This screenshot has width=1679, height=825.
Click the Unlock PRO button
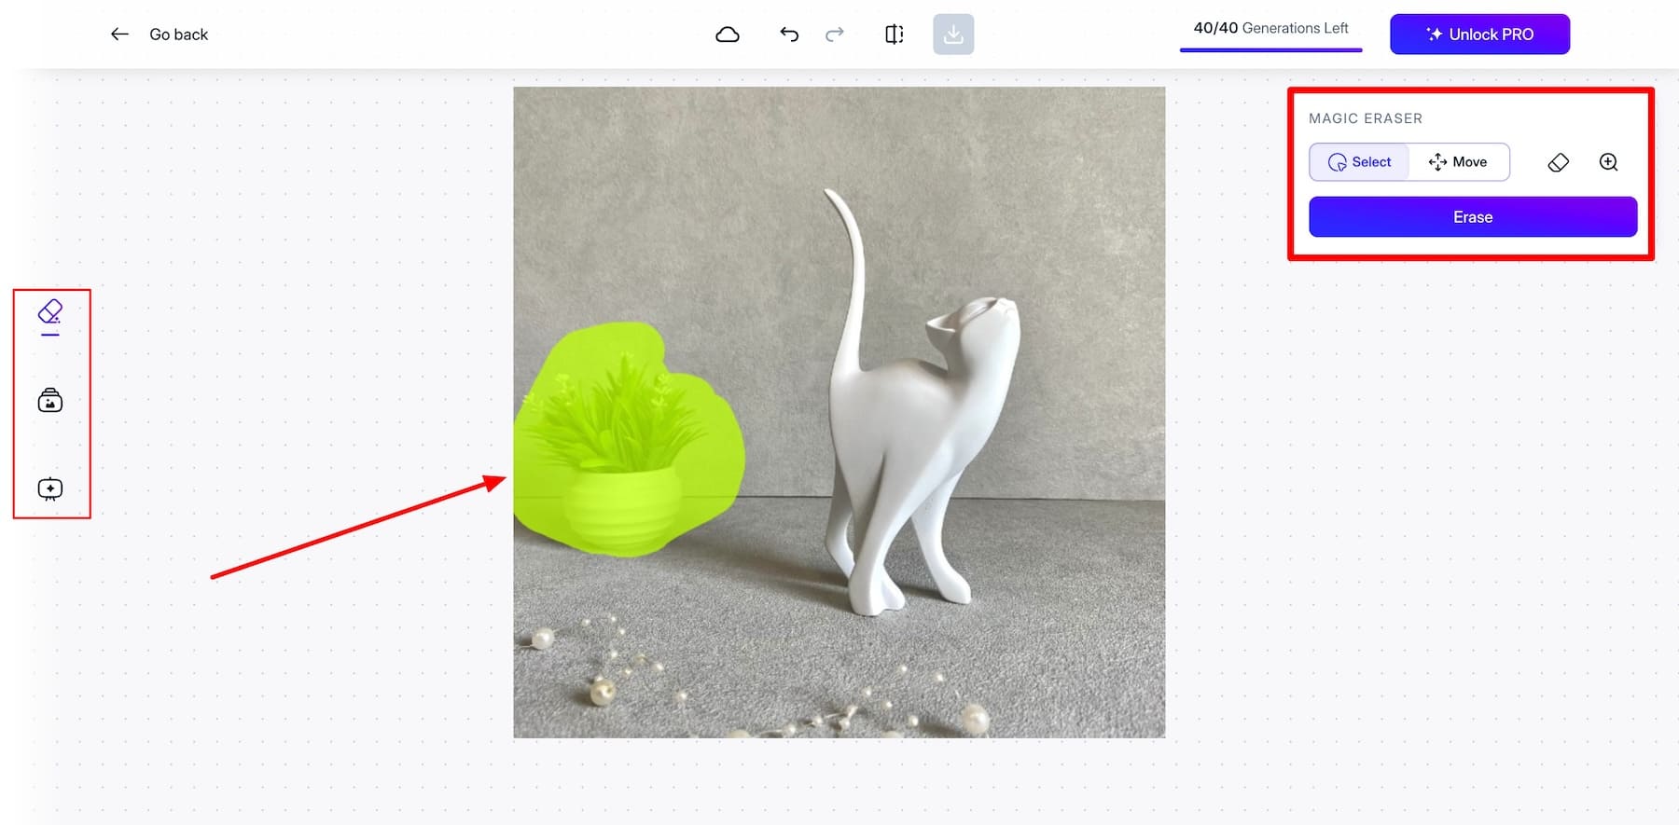point(1479,34)
